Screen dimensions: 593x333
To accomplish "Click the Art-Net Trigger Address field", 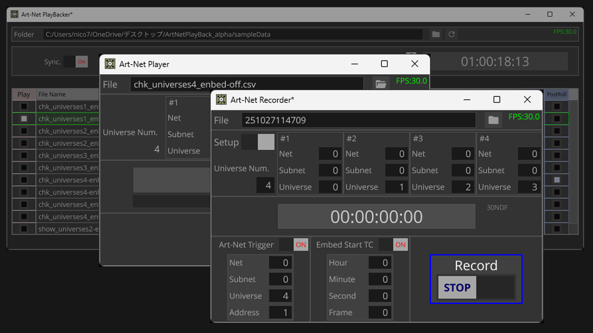I will click(280, 313).
